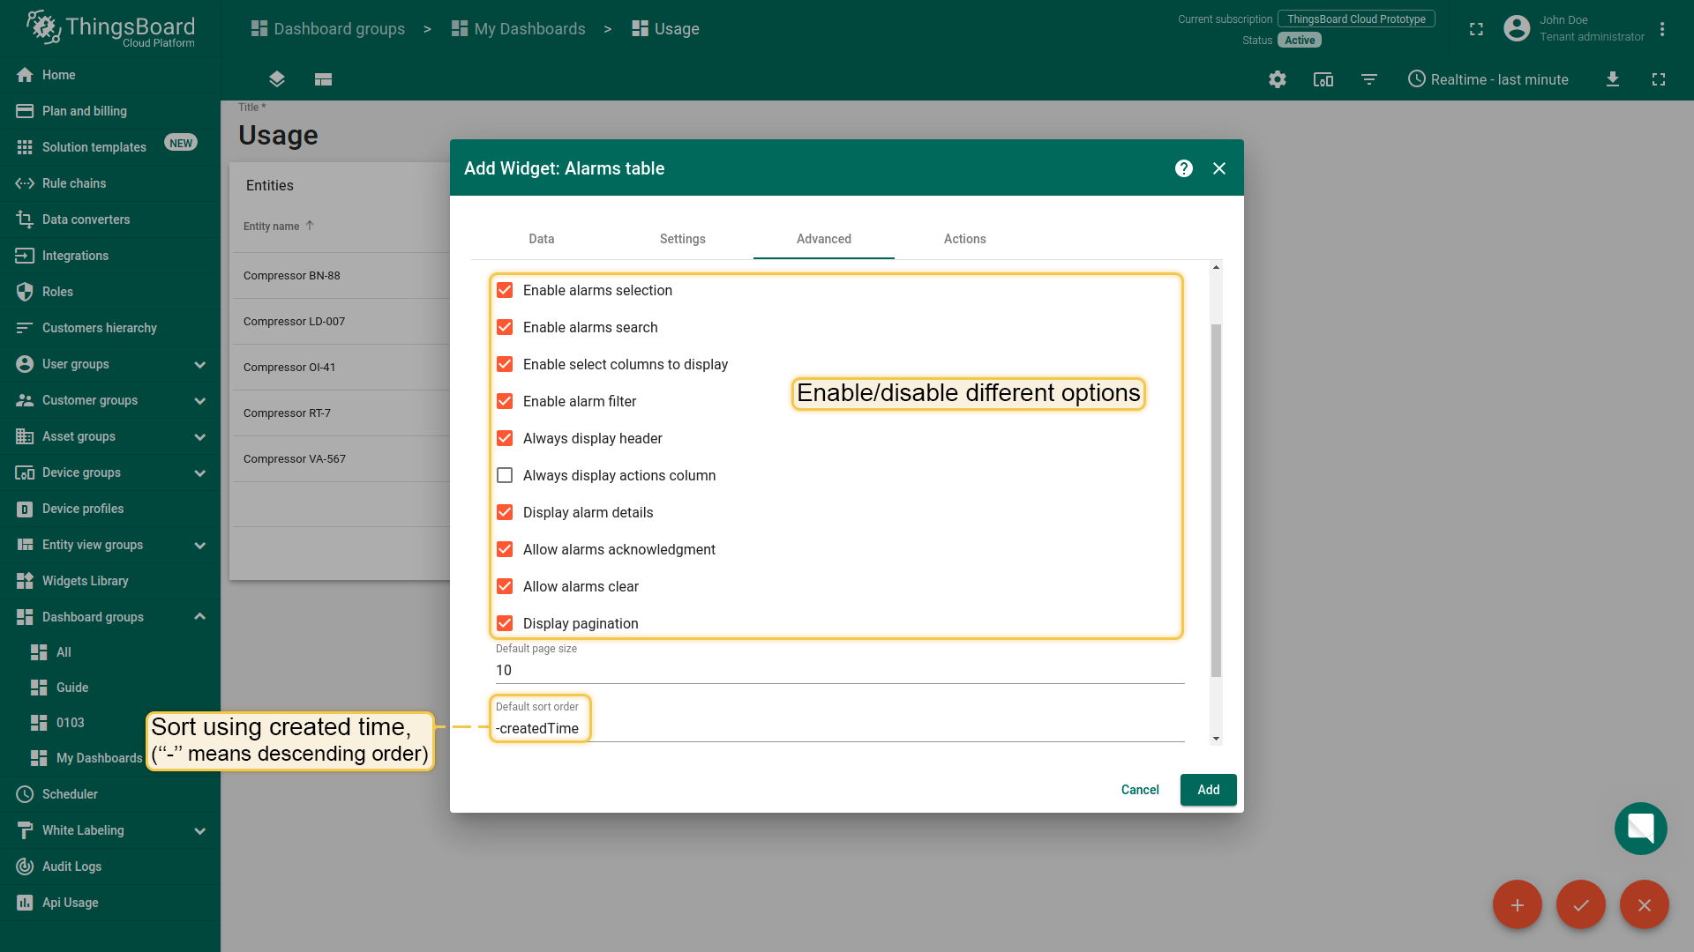Click the Add button in dialog
The image size is (1694, 952).
pyautogui.click(x=1208, y=790)
